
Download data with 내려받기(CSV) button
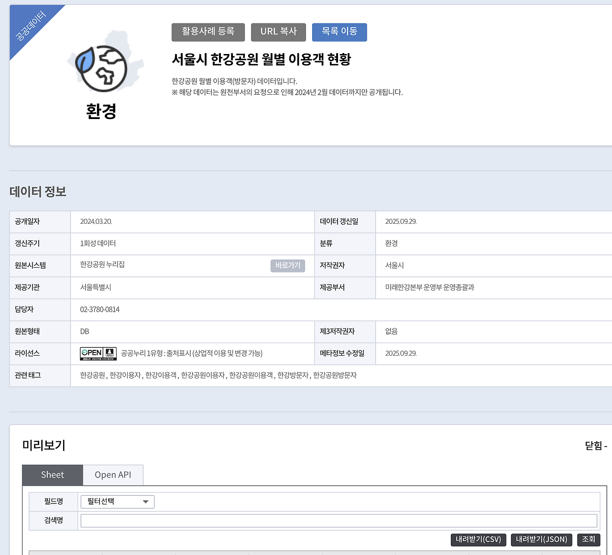coord(478,539)
